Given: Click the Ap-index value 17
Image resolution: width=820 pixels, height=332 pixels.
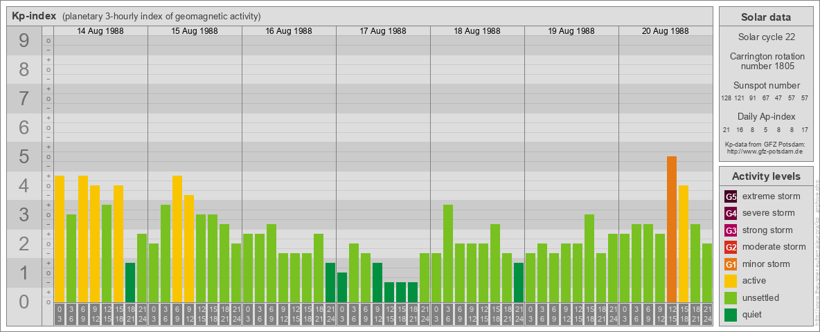Looking at the screenshot, I should point(806,129).
